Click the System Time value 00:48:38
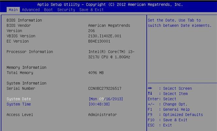This screenshot has height=131, width=217. click(x=99, y=104)
